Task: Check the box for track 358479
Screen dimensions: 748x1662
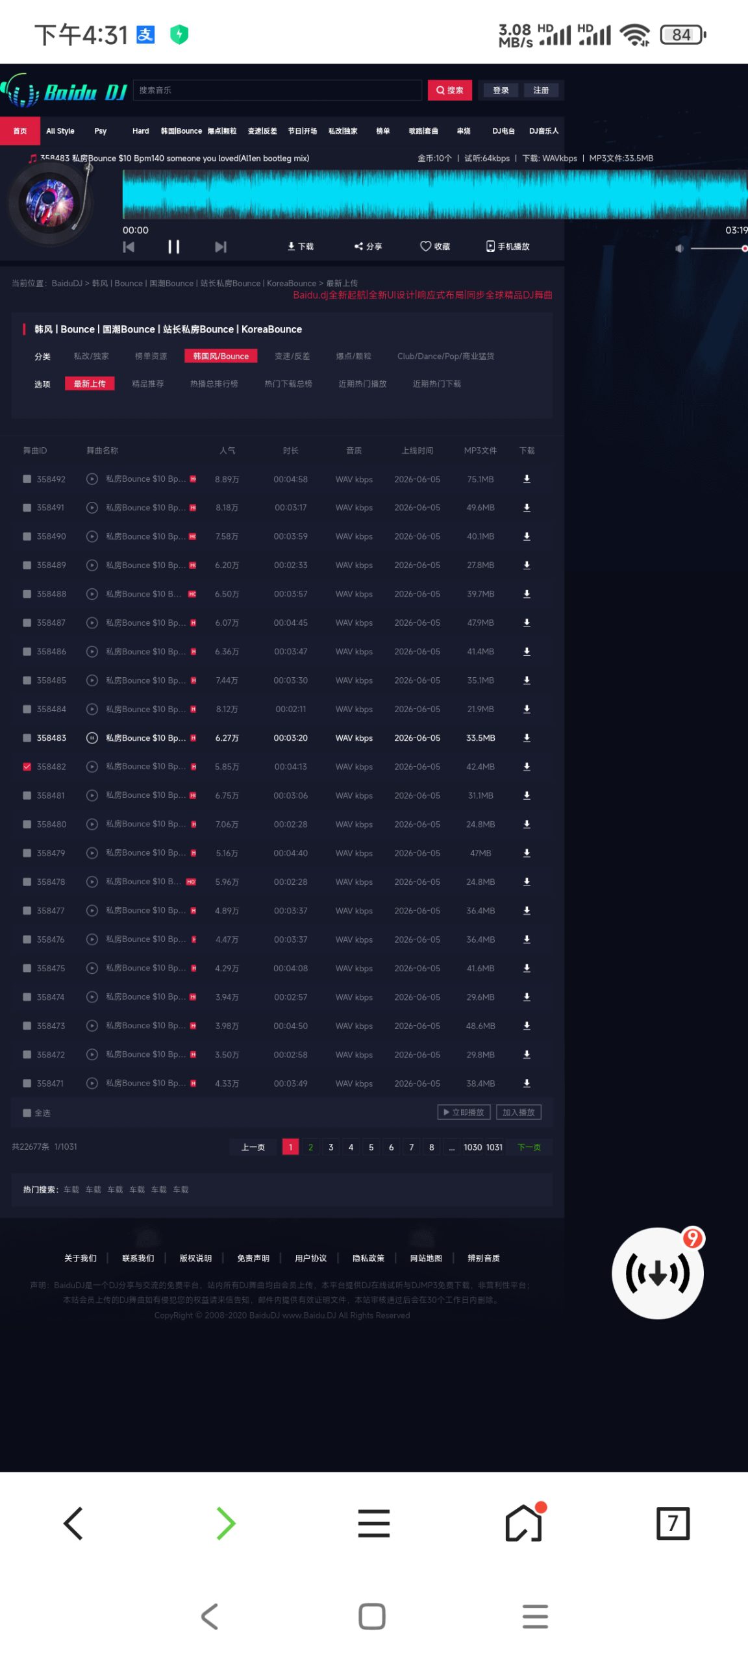Action: [x=27, y=853]
